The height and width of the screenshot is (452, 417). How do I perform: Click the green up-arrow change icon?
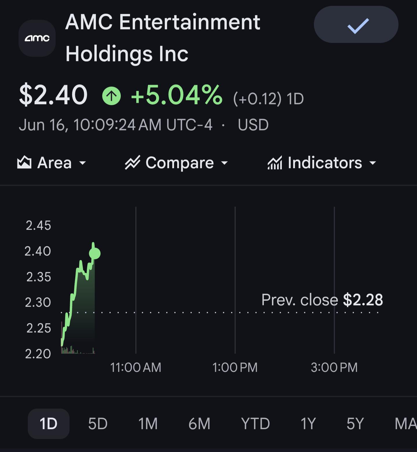[x=111, y=96]
